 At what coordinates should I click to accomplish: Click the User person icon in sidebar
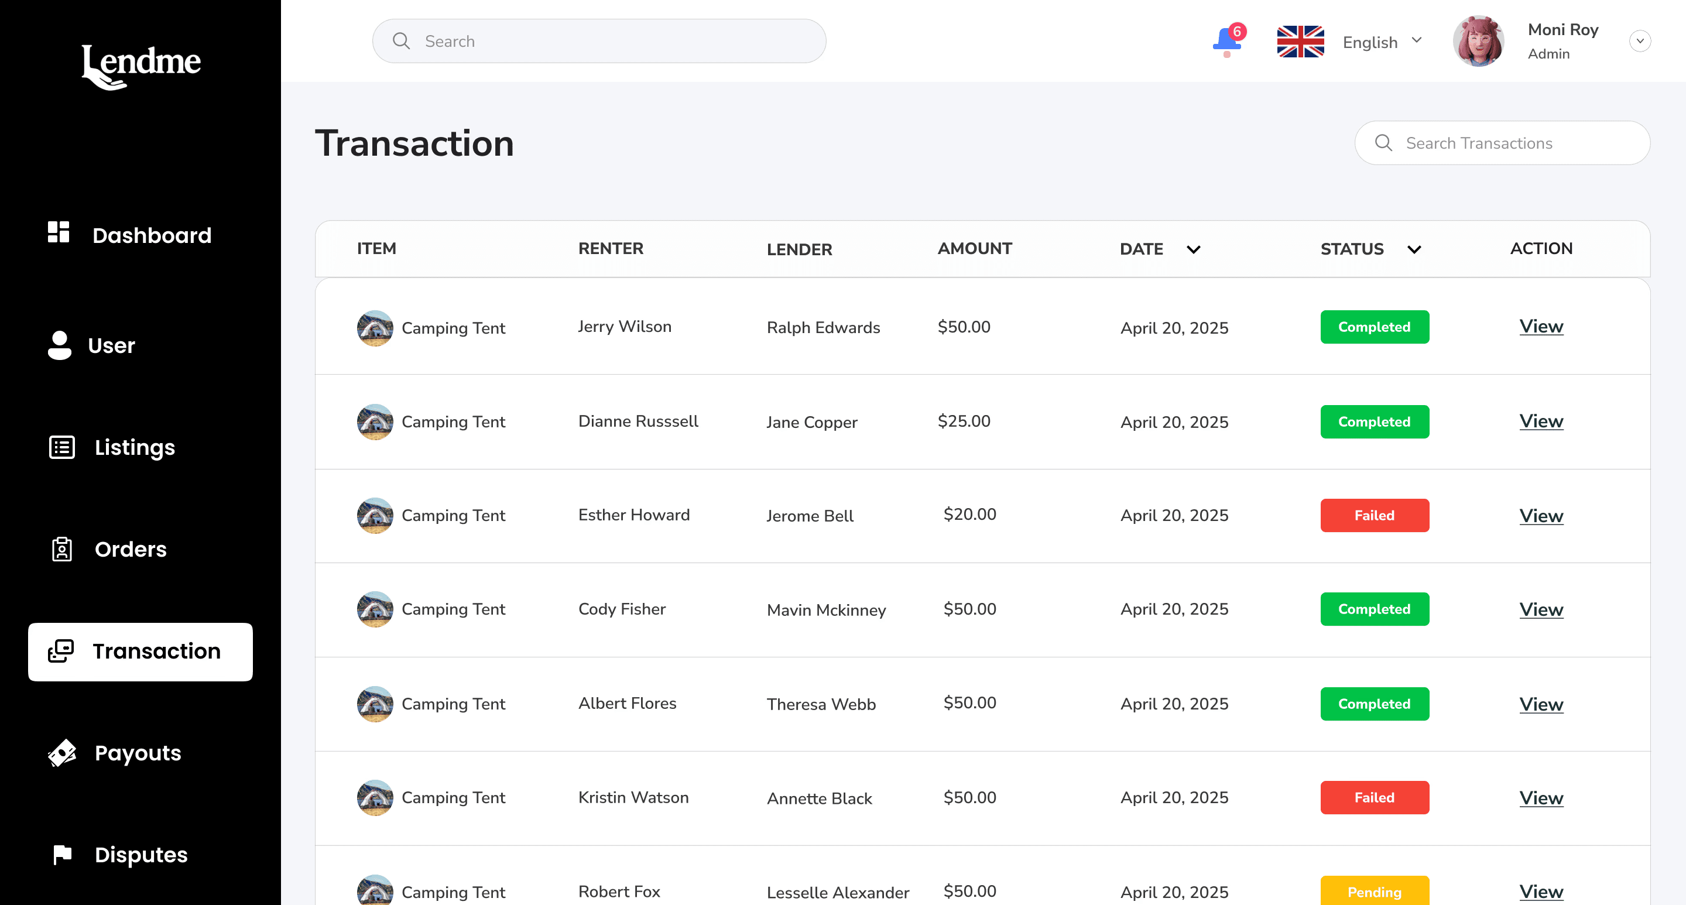coord(59,345)
